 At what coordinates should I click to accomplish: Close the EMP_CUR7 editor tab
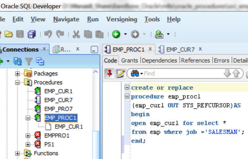(200, 49)
